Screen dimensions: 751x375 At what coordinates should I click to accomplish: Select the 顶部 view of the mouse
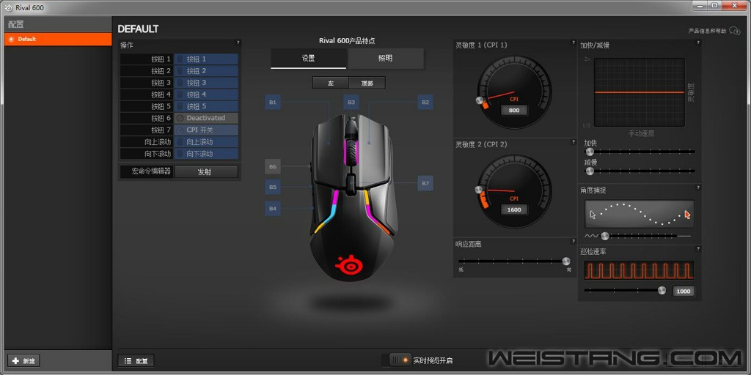click(x=367, y=83)
